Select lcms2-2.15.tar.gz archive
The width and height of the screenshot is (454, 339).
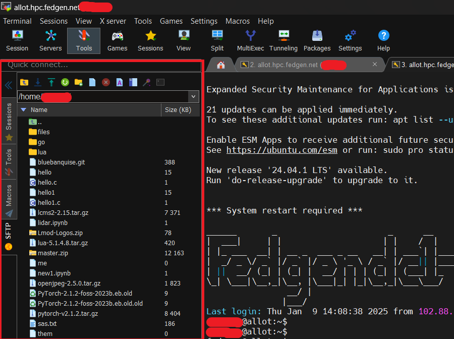tap(59, 213)
